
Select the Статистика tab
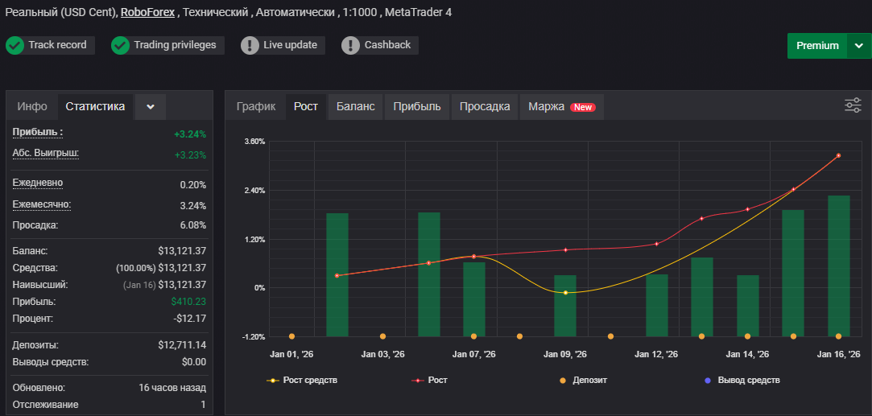95,107
